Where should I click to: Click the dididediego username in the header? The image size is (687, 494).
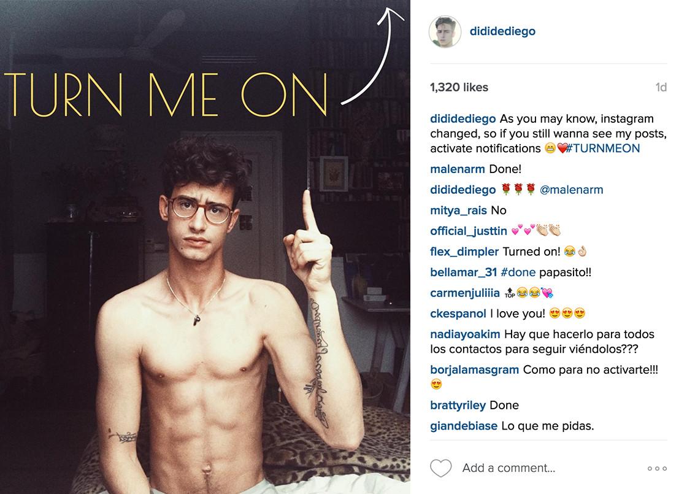tap(502, 31)
